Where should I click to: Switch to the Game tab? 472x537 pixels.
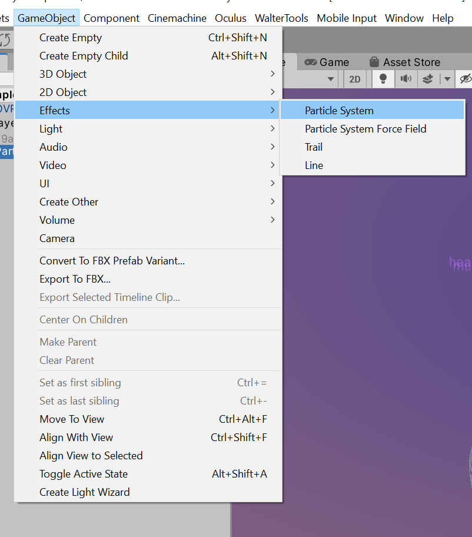(x=327, y=62)
